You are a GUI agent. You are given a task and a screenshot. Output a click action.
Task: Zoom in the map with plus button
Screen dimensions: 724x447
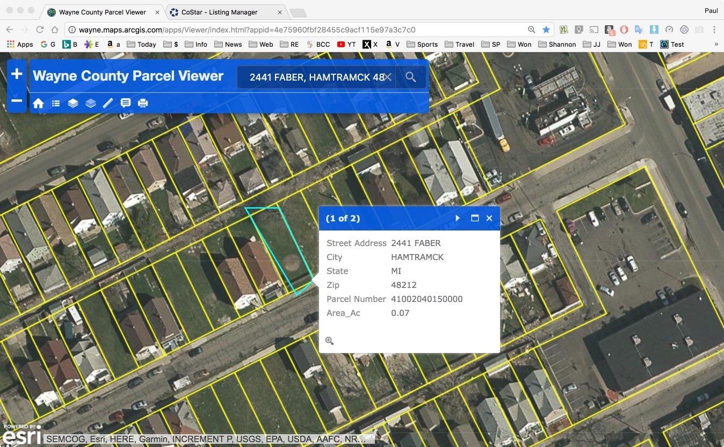[17, 74]
